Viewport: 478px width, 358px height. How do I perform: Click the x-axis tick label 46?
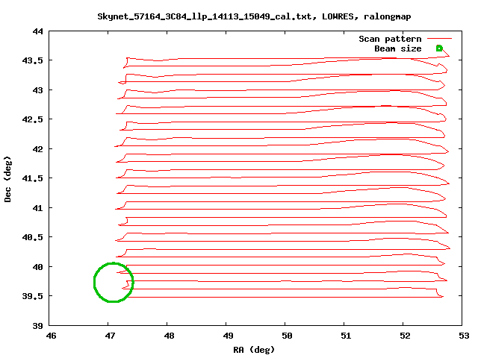pos(51,336)
